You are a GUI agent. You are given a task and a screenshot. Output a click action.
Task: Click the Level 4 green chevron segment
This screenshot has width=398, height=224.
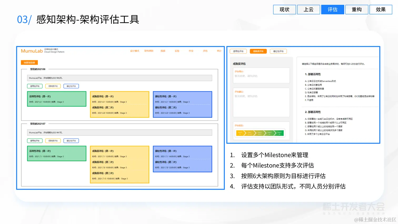279,133
